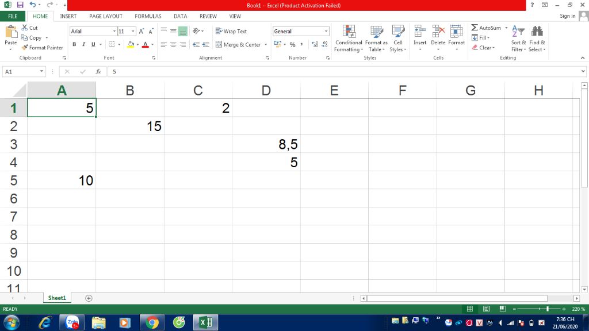This screenshot has width=589, height=331.
Task: Open Cell Styles gallery
Action: click(x=398, y=39)
